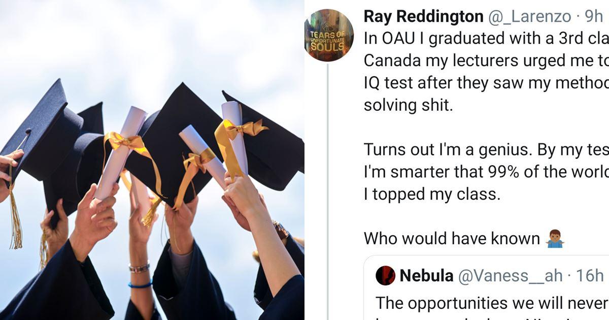Click the 'I topped my class.' sentence
Viewport: 609px width, 320px height.
point(432,194)
